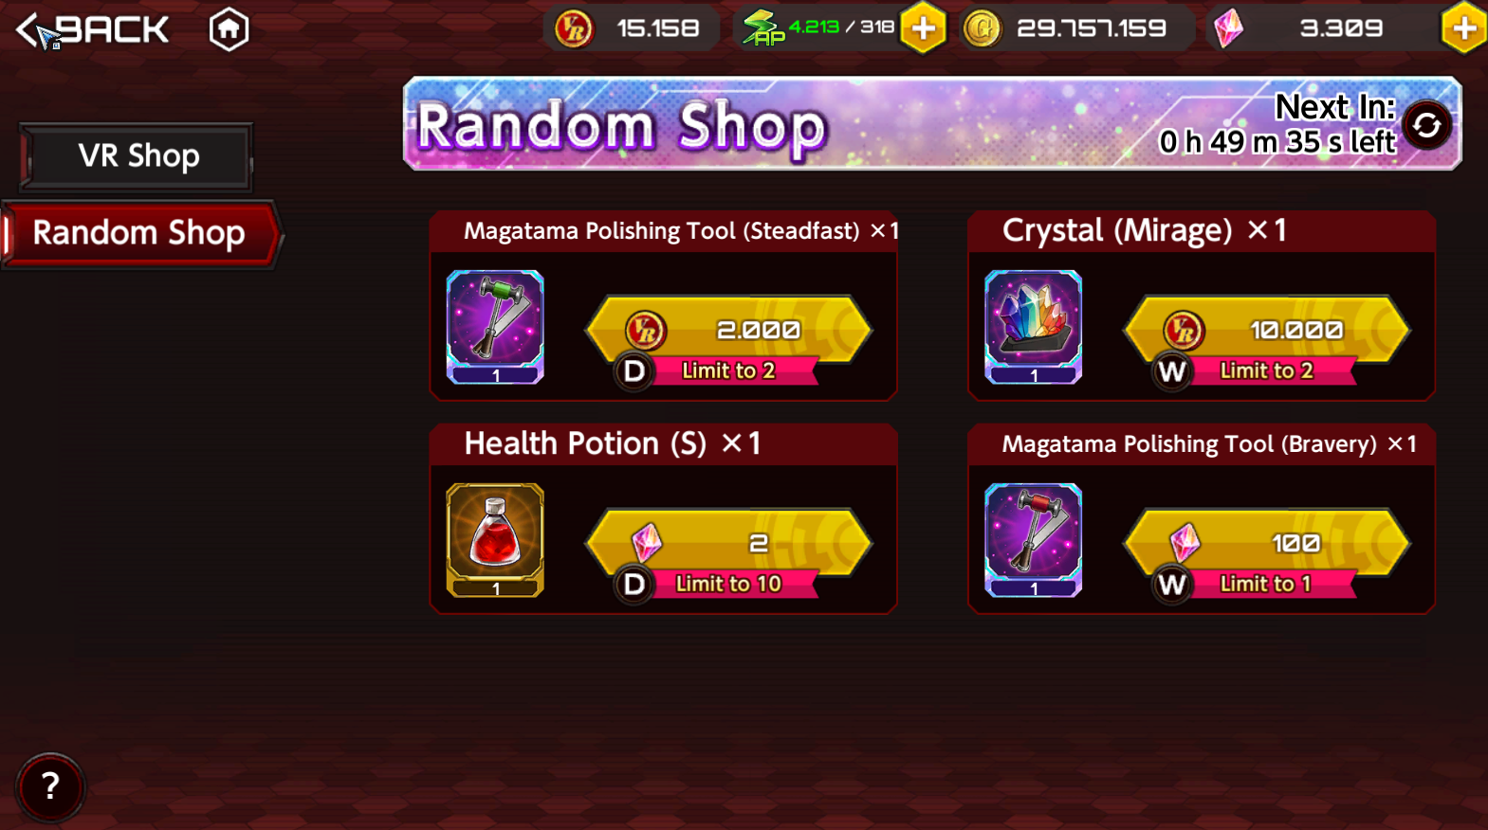
Task: Switch to the VR Shop tab
Action: 138,156
